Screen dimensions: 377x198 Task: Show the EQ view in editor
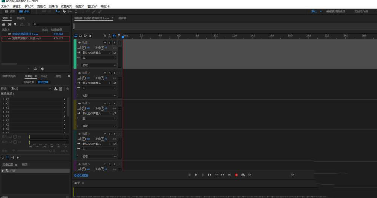(90, 35)
